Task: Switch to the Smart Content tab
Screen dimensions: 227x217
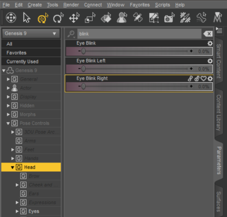Action: [219, 61]
